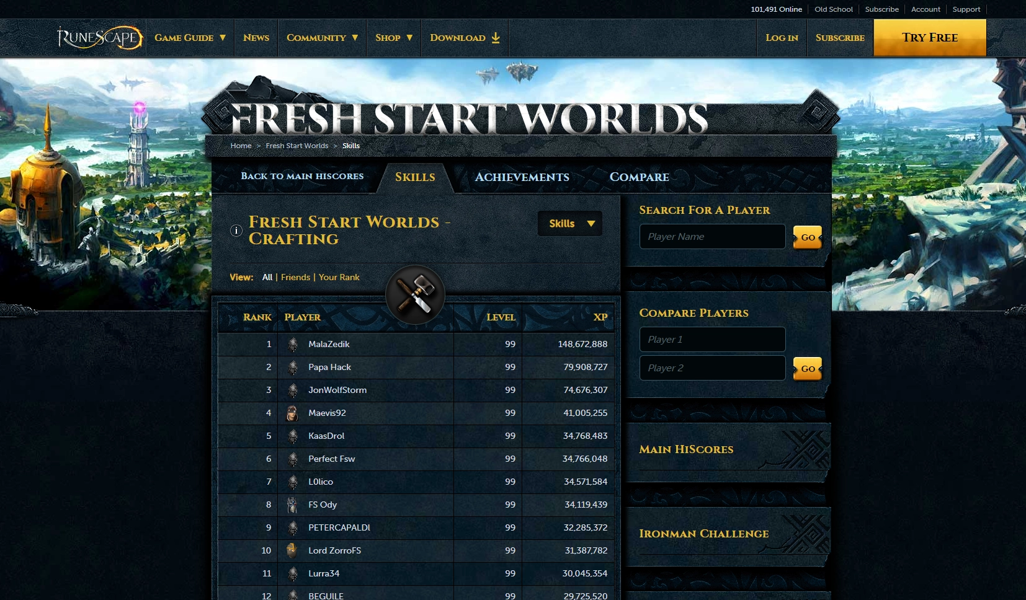Open the Skills dropdown selector
Screen dimensions: 1026x600
click(570, 224)
